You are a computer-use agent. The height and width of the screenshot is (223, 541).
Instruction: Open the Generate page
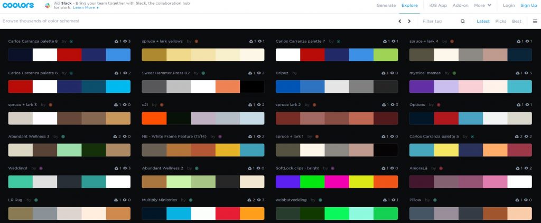pos(386,5)
